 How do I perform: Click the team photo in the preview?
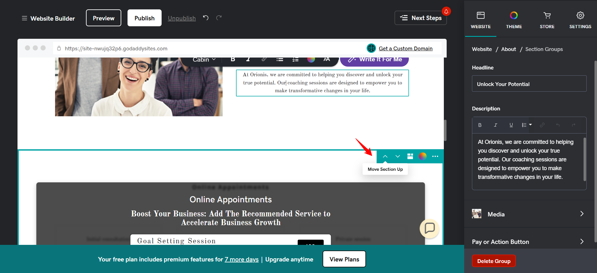pyautogui.click(x=139, y=87)
